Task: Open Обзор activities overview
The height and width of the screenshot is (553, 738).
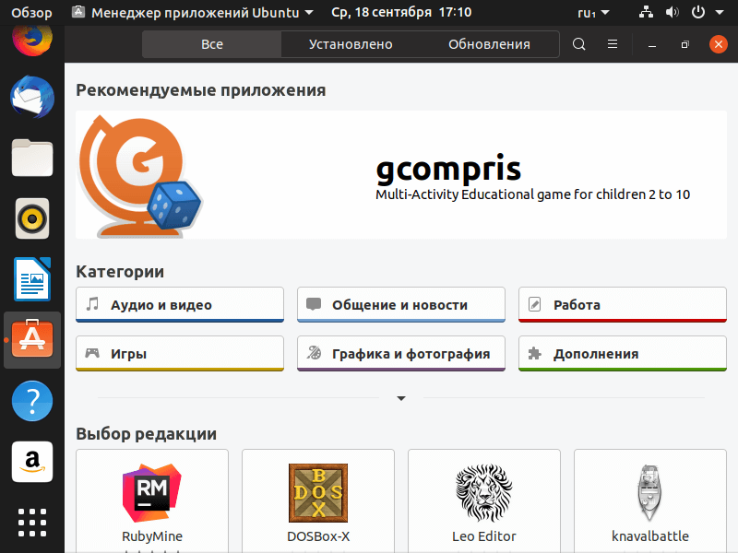Action: 31,12
